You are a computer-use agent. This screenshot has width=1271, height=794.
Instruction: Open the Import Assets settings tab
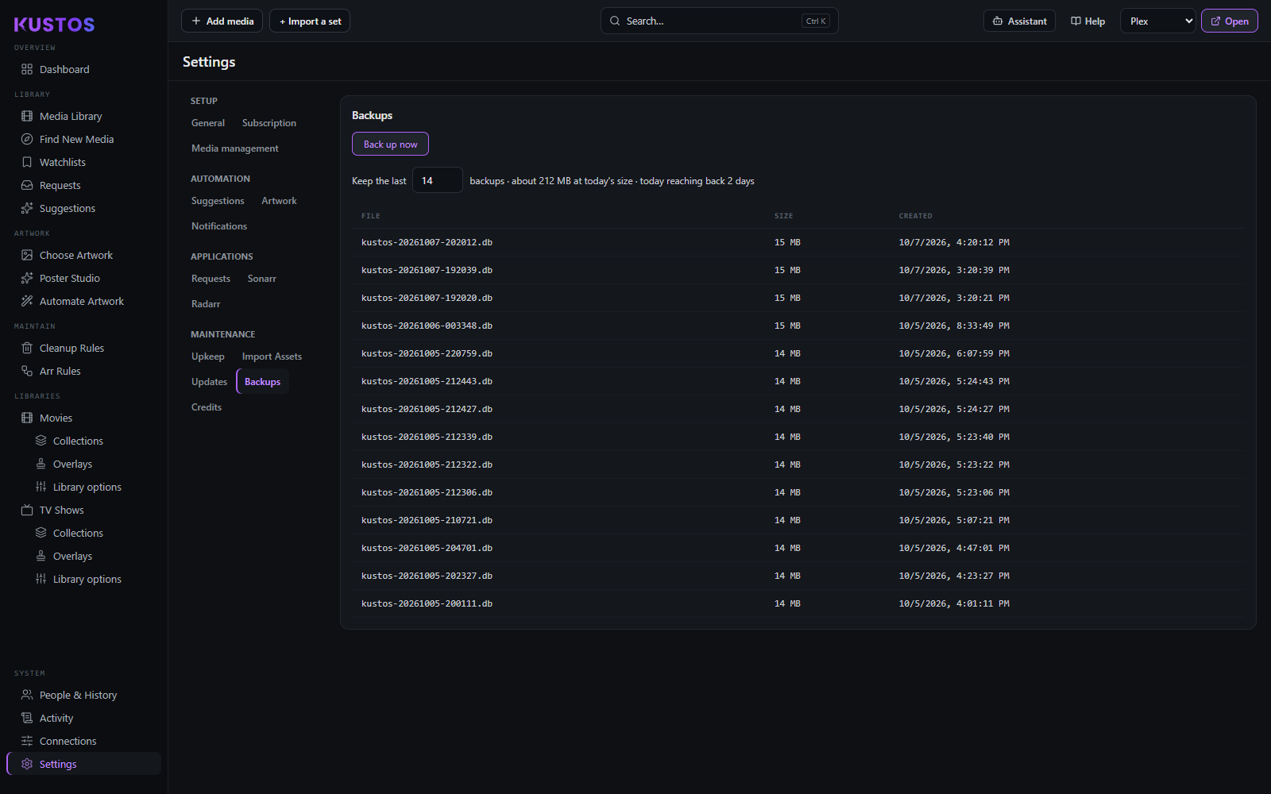tap(272, 357)
